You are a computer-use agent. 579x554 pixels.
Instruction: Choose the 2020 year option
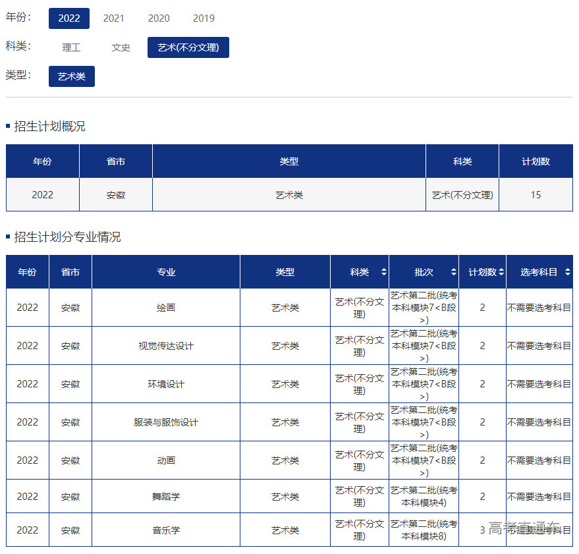[x=159, y=18]
